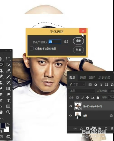The height and width of the screenshot is (141, 114).
Task: Select the Pen tool
Action: tap(1, 100)
